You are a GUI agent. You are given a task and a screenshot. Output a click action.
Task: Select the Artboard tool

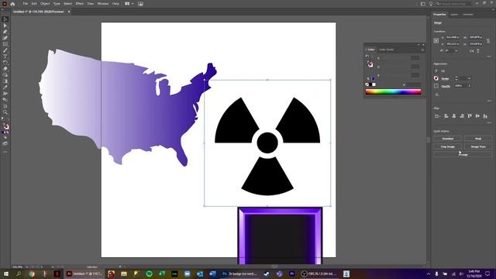5,106
